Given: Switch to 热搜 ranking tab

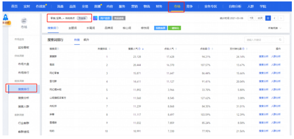Looking at the screenshot, I should pyautogui.click(x=77, y=40).
